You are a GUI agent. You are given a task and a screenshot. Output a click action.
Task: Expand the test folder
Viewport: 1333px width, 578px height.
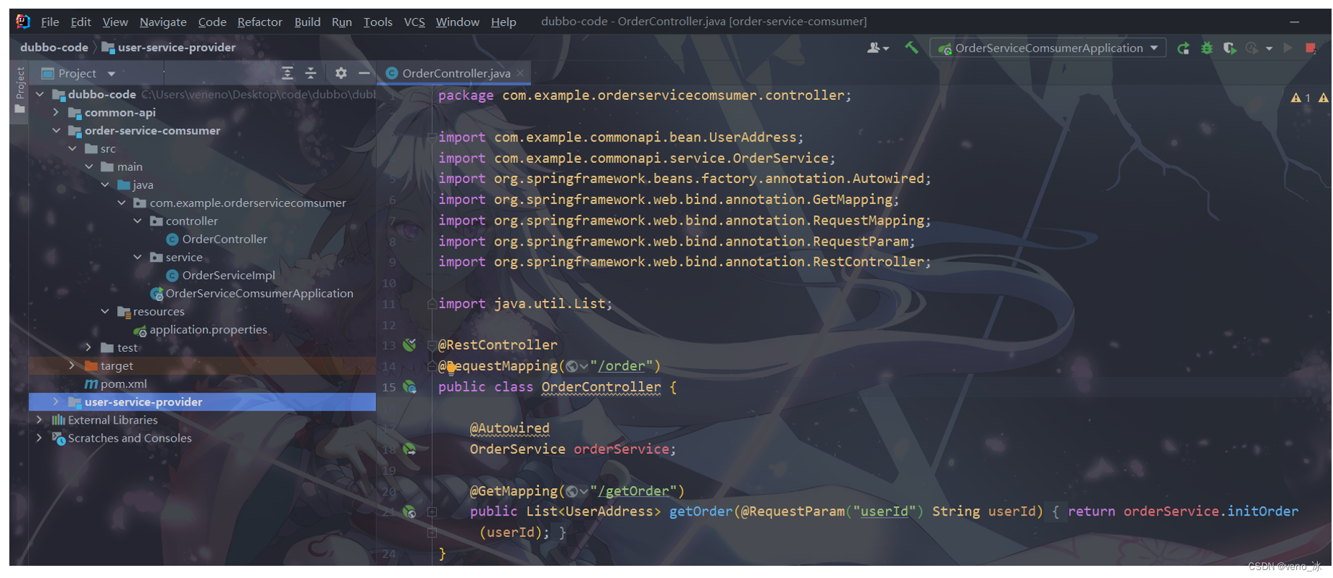pos(89,348)
